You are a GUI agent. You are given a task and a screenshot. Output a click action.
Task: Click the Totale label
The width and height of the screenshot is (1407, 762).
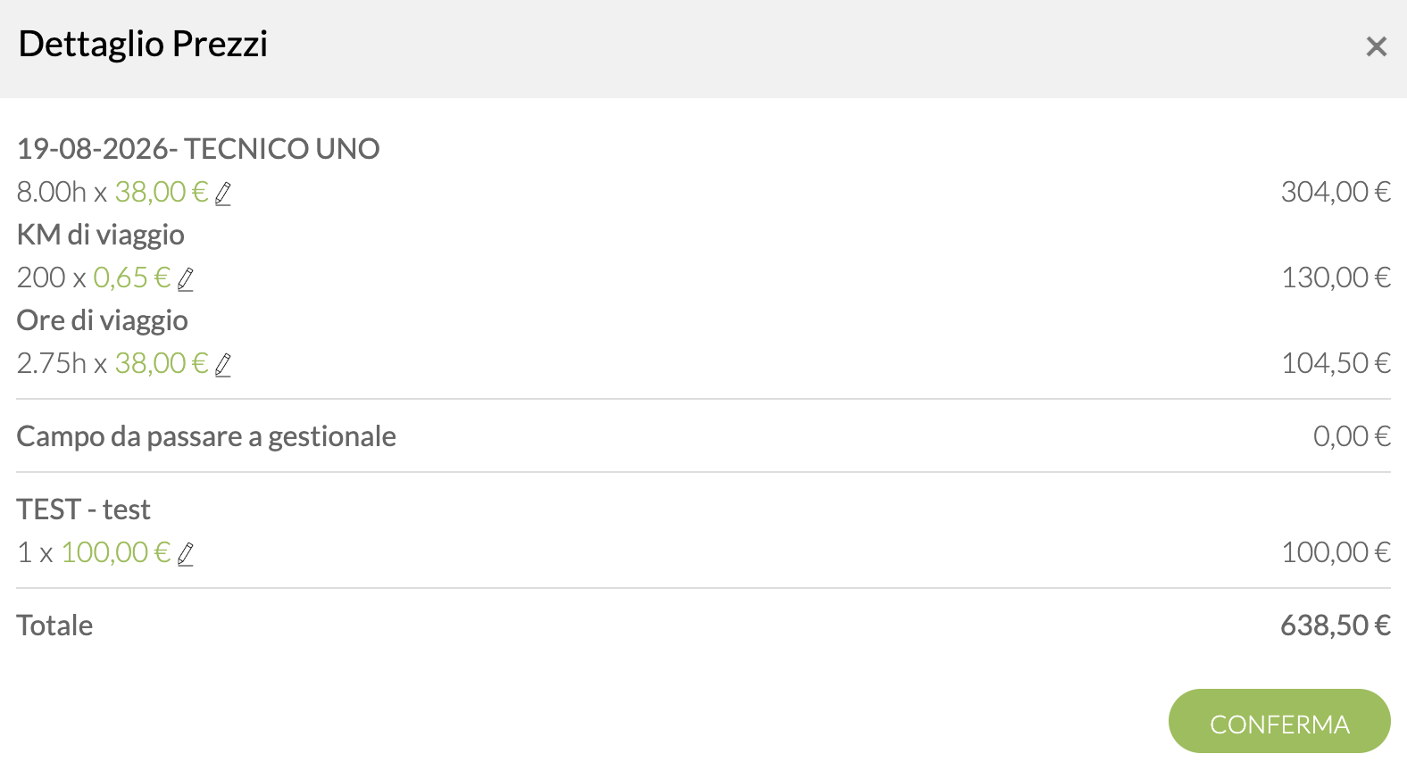point(54,625)
